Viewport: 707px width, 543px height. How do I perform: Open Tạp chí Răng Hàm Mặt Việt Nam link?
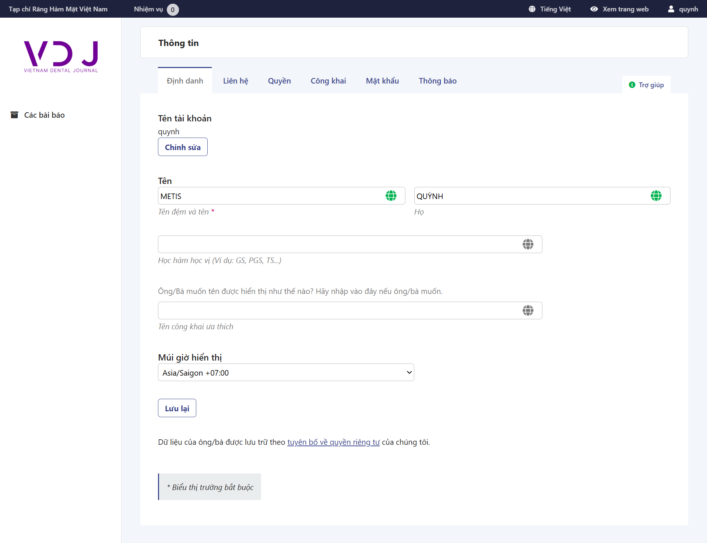[58, 9]
